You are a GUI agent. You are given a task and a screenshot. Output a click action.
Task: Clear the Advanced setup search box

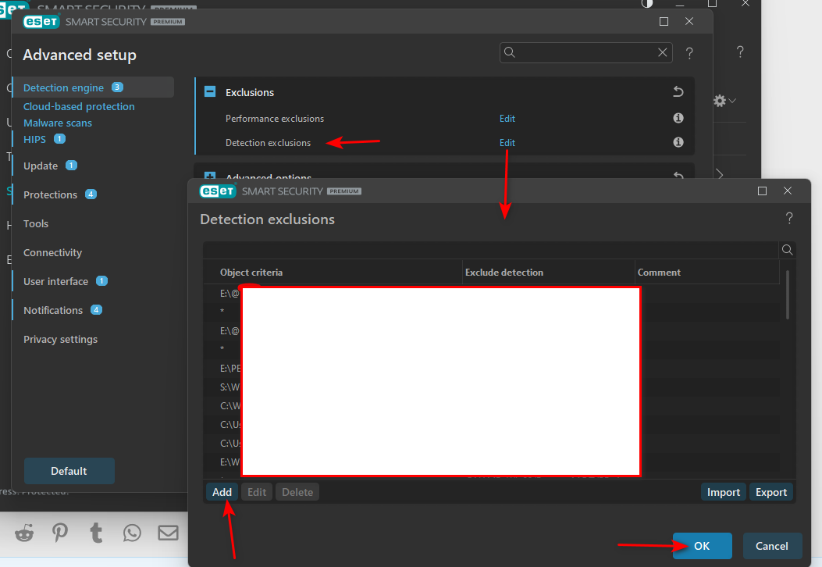662,52
